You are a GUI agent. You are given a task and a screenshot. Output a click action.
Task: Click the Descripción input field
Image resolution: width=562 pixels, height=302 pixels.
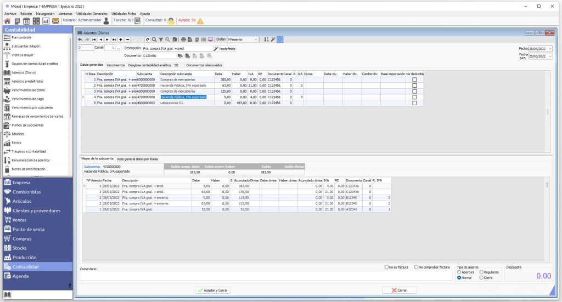click(x=177, y=48)
